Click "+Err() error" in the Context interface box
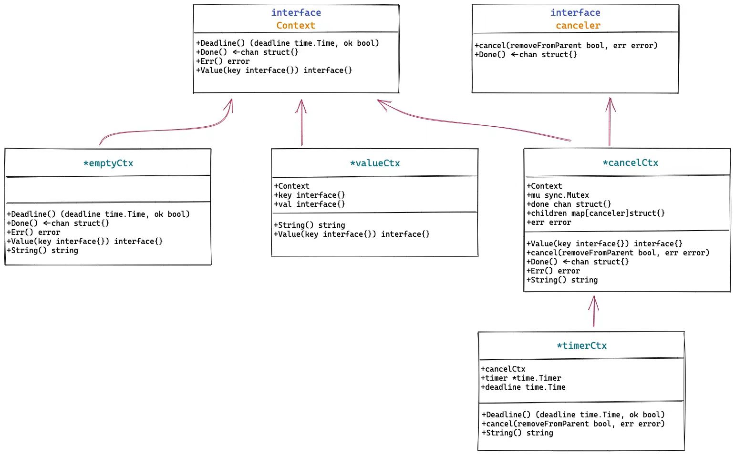Image resolution: width=735 pixels, height=455 pixels. (x=223, y=61)
